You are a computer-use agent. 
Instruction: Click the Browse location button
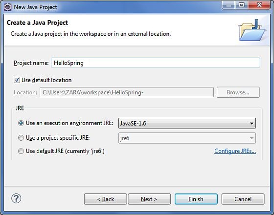pyautogui.click(x=238, y=92)
